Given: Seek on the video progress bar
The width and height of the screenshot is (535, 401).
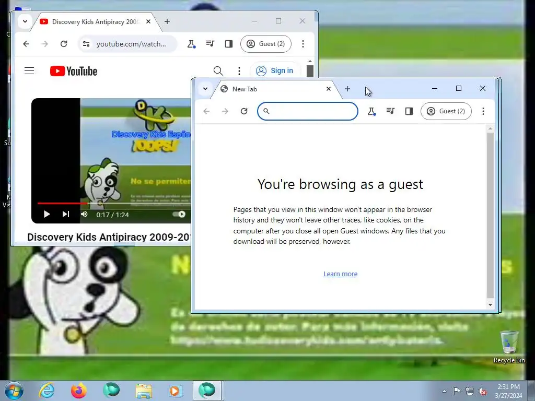Looking at the screenshot, I should (114, 203).
